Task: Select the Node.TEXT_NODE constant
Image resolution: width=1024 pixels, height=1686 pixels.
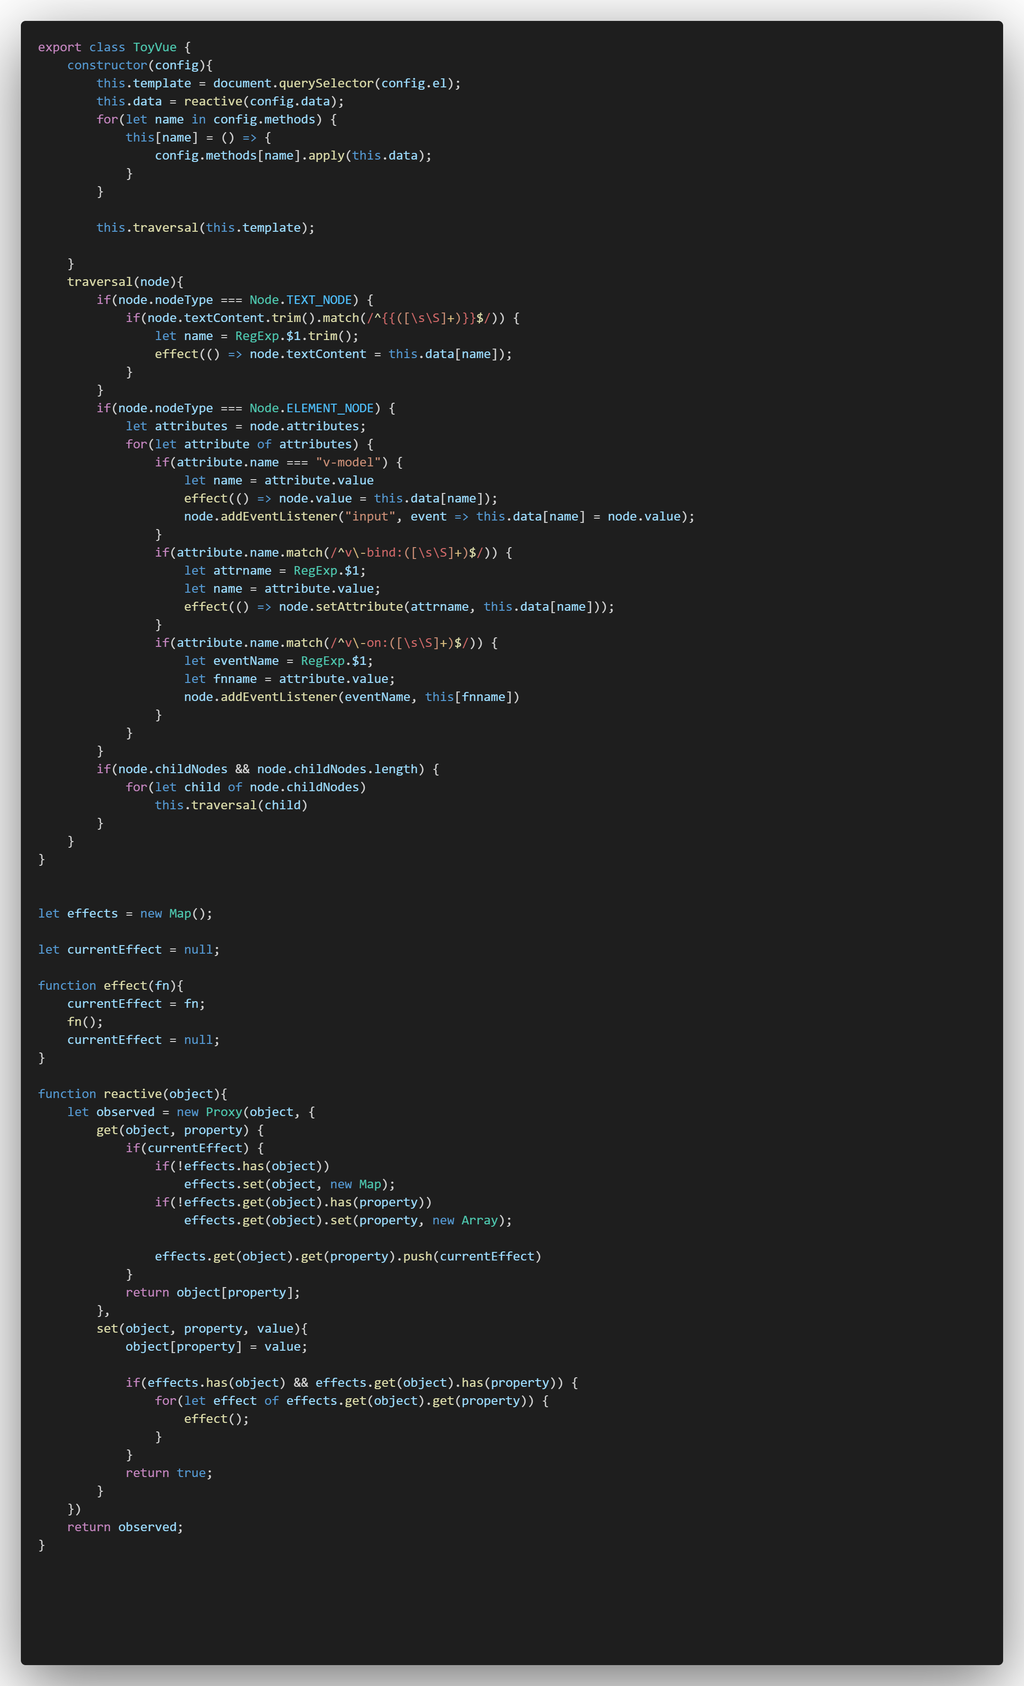Action: click(301, 300)
